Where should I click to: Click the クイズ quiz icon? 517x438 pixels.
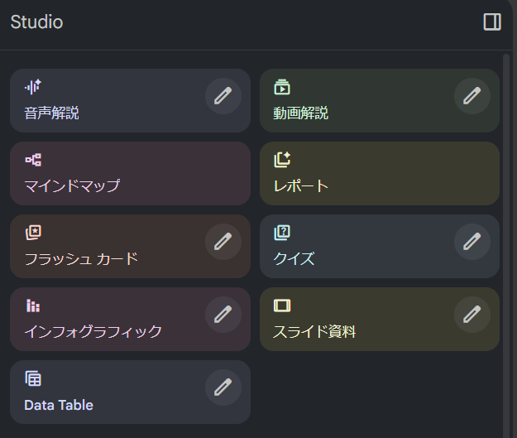pyautogui.click(x=282, y=233)
